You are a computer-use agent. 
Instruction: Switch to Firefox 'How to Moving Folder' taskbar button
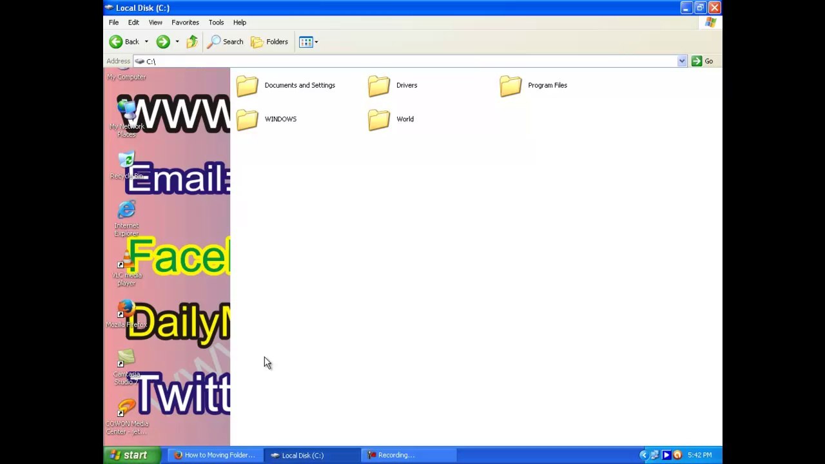pyautogui.click(x=215, y=455)
